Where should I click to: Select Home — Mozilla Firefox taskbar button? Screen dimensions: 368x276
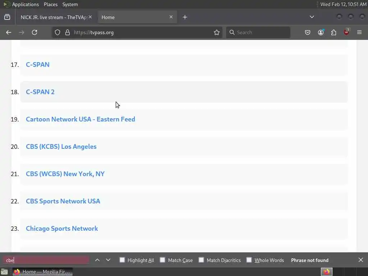42,272
